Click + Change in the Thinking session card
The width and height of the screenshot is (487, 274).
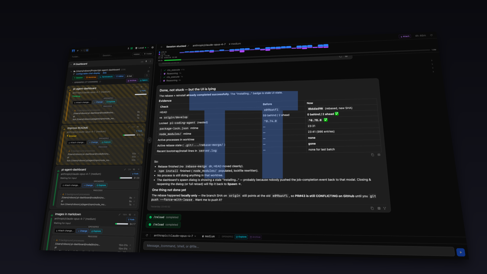(98, 102)
